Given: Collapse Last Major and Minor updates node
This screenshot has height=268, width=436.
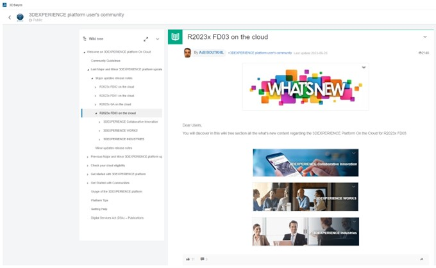Looking at the screenshot, I should (88, 70).
